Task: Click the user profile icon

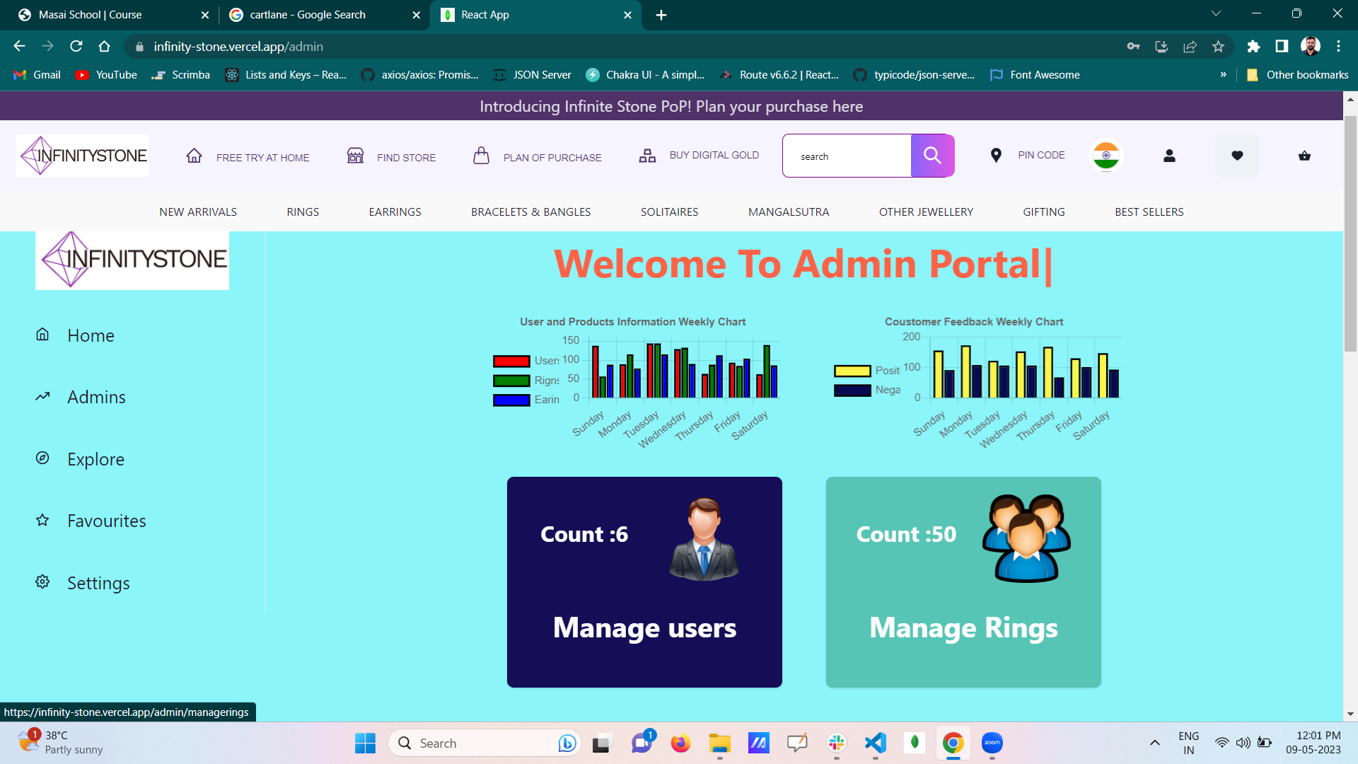Action: click(1169, 156)
